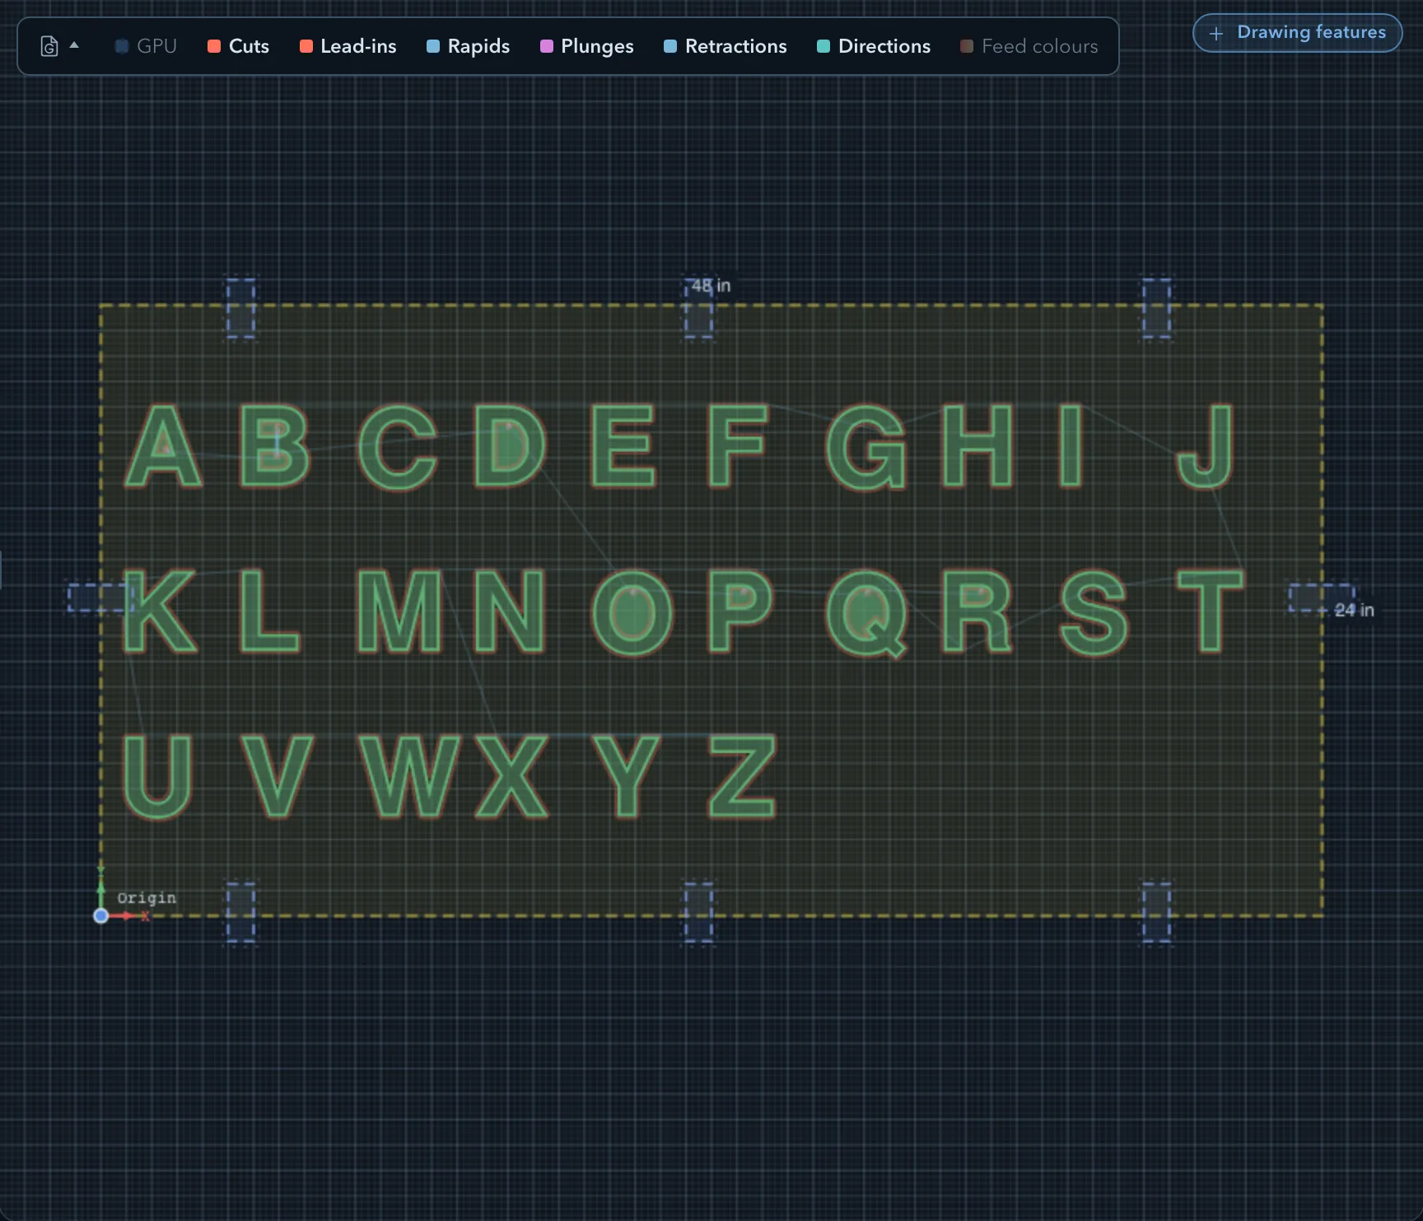This screenshot has width=1423, height=1221.
Task: Click the left-side clamp marker near K
Action: click(x=100, y=597)
